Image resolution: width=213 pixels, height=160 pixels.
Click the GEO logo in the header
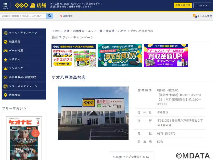tap(22, 5)
